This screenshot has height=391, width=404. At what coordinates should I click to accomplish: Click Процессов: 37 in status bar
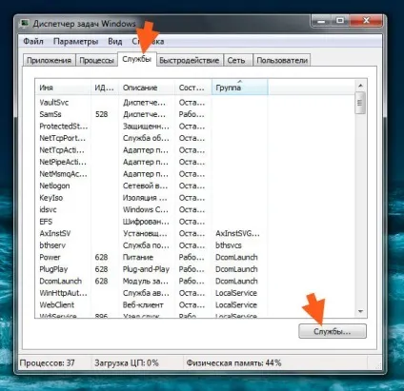(x=47, y=362)
